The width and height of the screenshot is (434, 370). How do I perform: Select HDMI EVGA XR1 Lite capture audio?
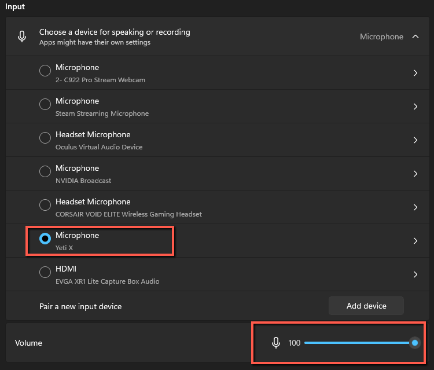point(45,272)
